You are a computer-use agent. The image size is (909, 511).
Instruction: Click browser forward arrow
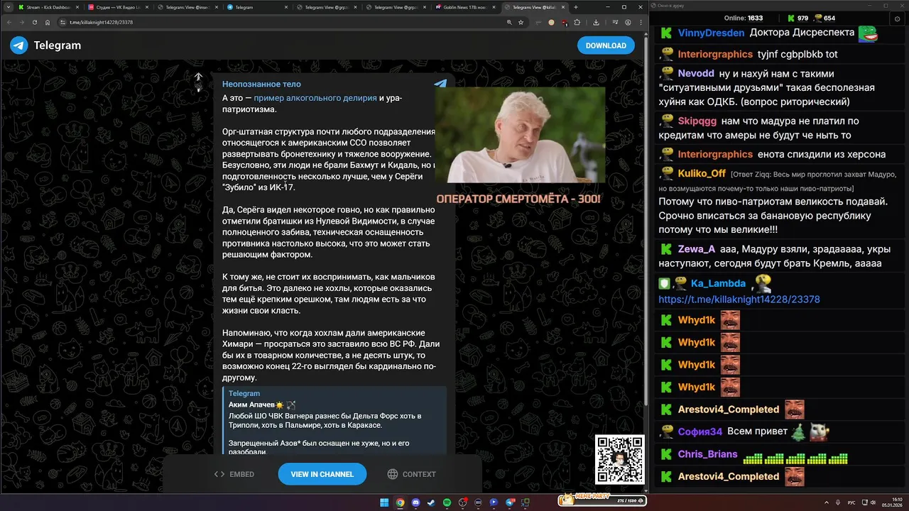pos(22,23)
